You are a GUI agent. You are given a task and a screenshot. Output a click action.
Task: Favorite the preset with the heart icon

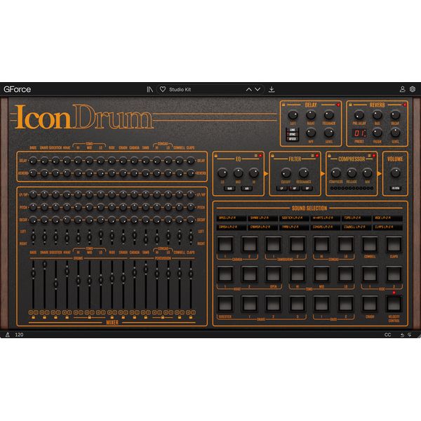pos(163,89)
